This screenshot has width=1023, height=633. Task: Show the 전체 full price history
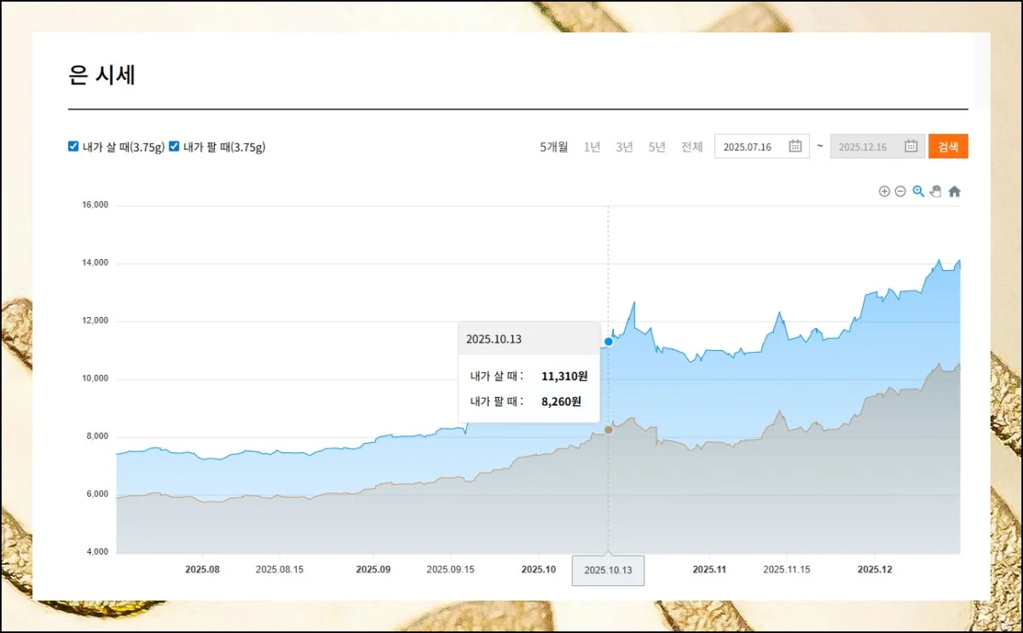pyautogui.click(x=691, y=147)
